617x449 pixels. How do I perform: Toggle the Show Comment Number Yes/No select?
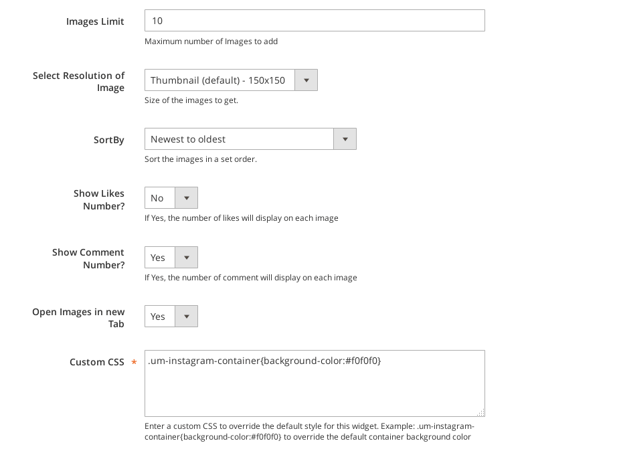[160, 258]
